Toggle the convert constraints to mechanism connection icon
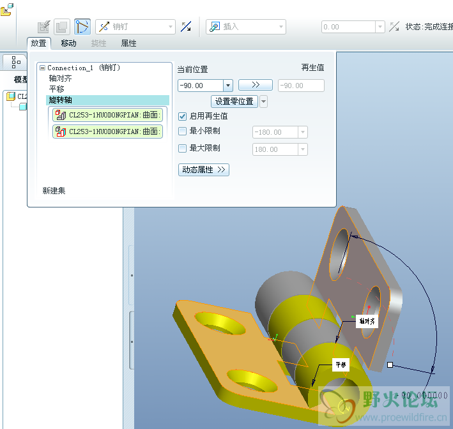The image size is (453, 429). [x=82, y=27]
